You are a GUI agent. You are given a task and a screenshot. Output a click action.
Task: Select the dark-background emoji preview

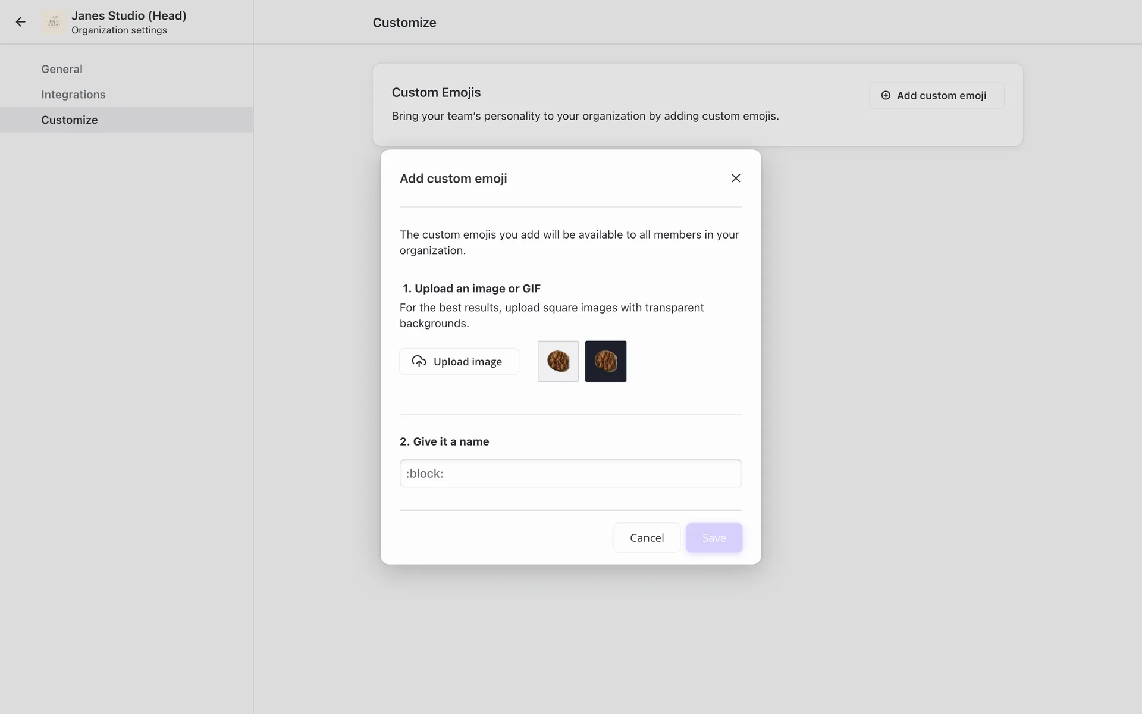click(605, 361)
